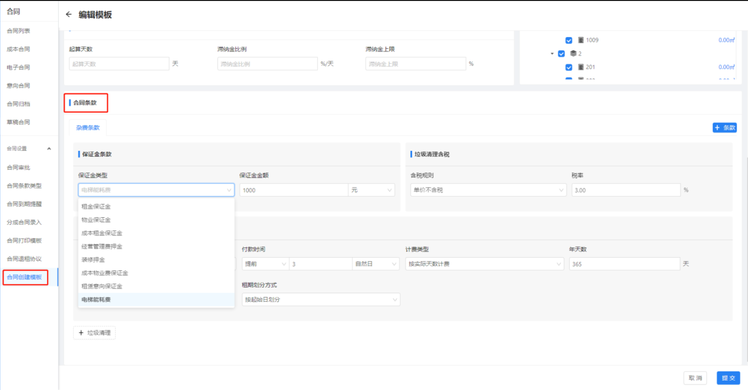Collapse 合同设置 using the chevron icon
Image resolution: width=748 pixels, height=390 pixels.
[49, 149]
